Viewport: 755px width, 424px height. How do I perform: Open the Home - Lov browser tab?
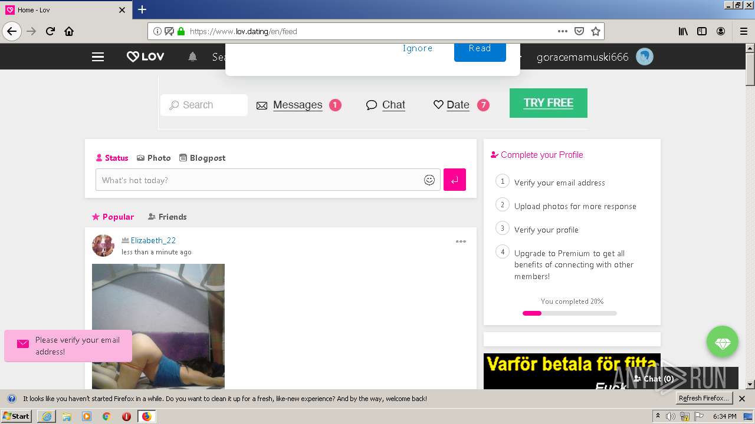click(x=66, y=10)
